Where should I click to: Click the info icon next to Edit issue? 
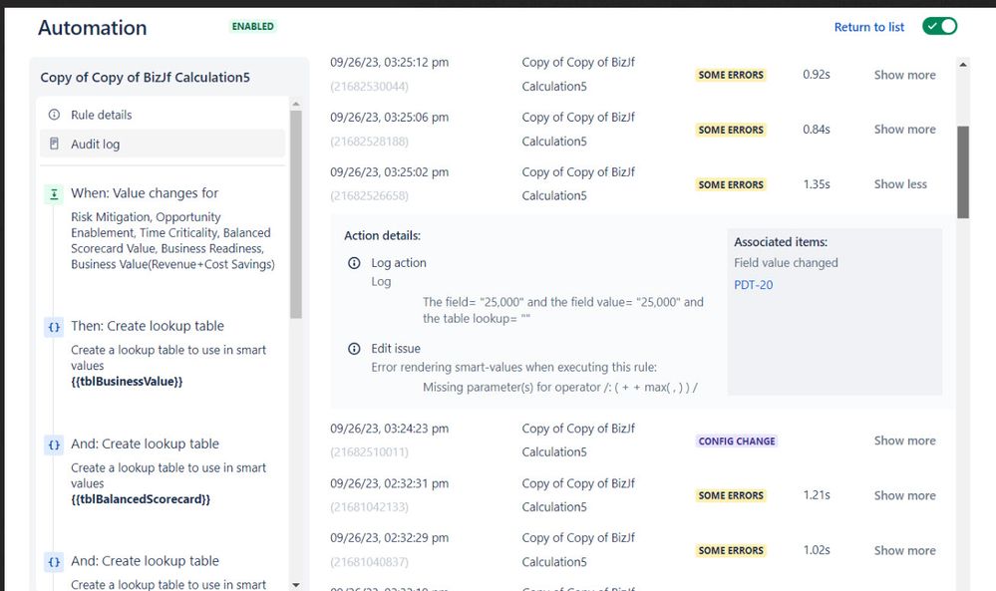click(x=355, y=349)
